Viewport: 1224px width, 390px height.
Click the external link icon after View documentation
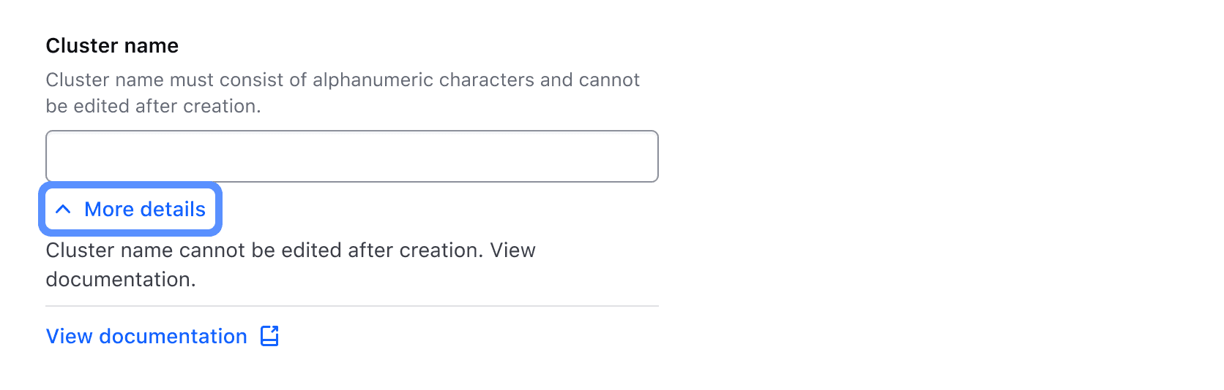[x=270, y=336]
